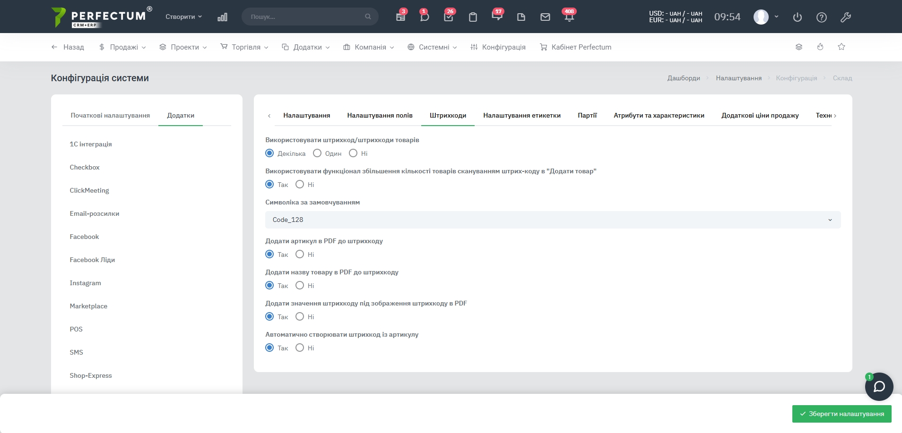Screen dimensions: 902x433
Task: Expand the Створити dropdown menu
Action: tap(183, 17)
